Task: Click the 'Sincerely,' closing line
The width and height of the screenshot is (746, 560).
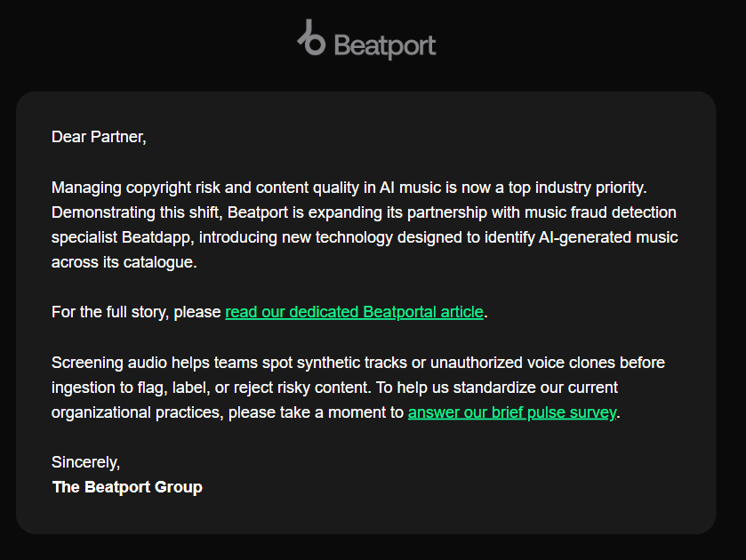Action: click(x=85, y=462)
